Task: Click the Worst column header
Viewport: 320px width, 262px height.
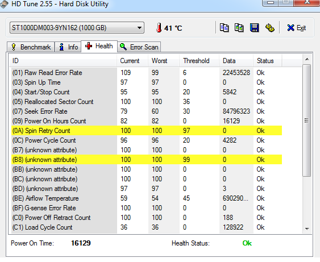Action: point(164,61)
